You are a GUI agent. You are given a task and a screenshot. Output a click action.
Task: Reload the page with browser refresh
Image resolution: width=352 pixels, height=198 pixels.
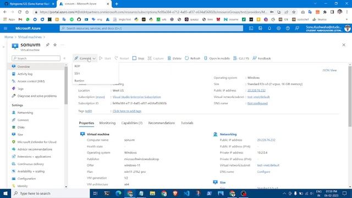pos(20,12)
